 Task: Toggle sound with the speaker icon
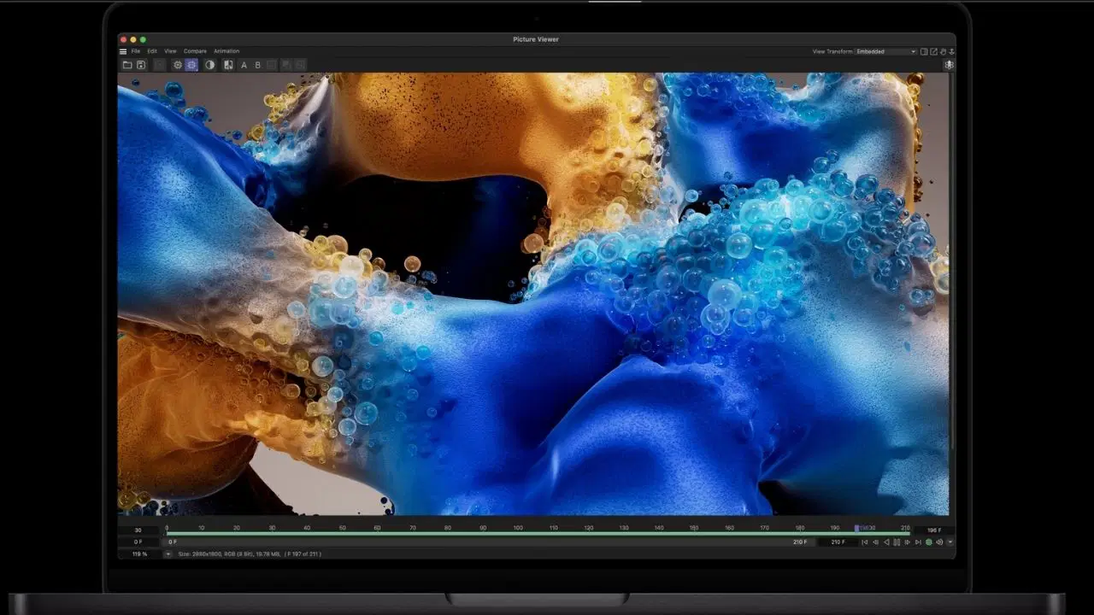coord(939,542)
